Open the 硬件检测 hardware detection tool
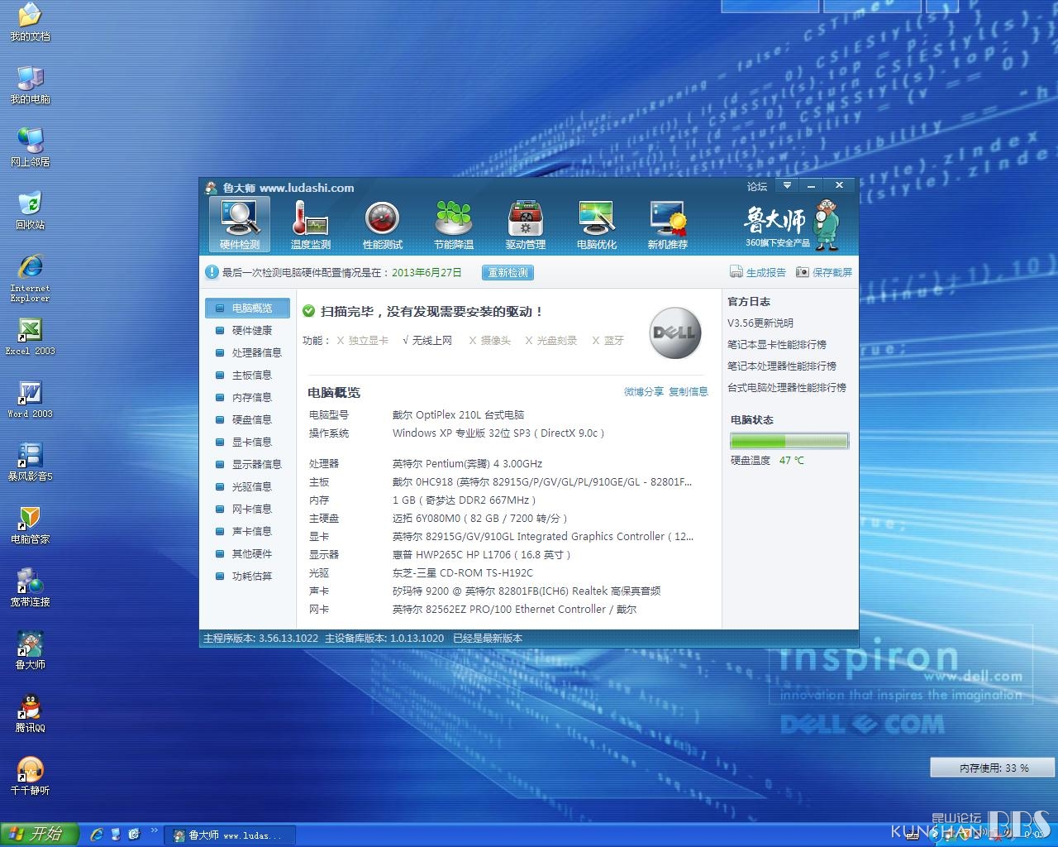The height and width of the screenshot is (847, 1058). pyautogui.click(x=240, y=224)
